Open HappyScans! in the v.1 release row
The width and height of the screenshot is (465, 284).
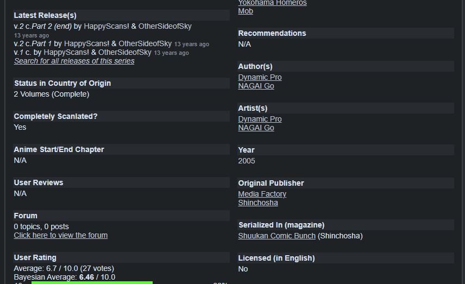(66, 52)
